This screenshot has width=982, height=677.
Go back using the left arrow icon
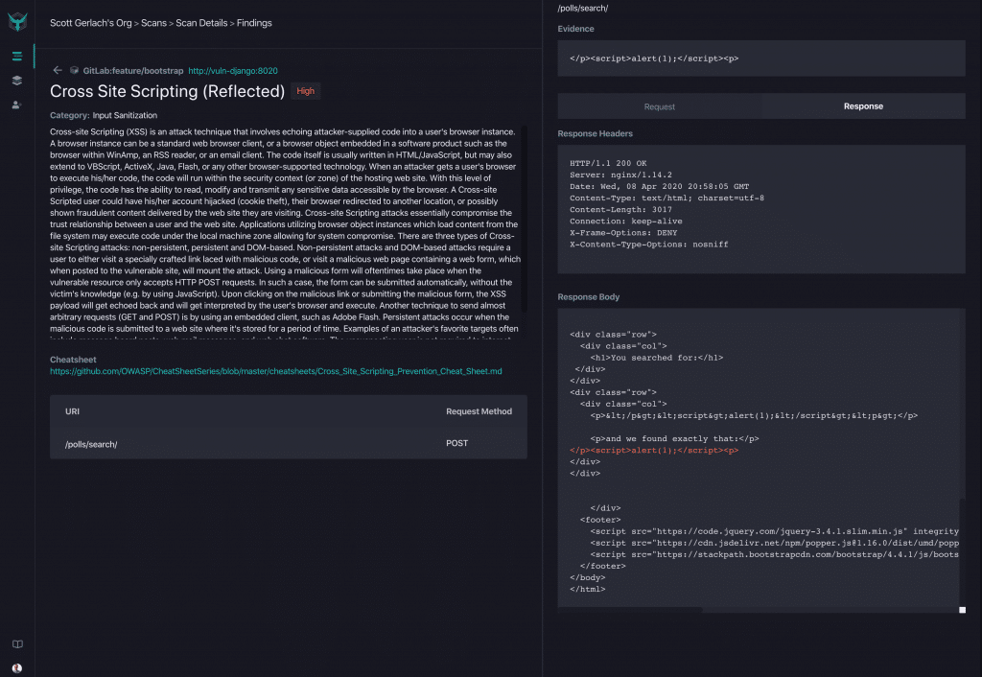[x=57, y=70]
